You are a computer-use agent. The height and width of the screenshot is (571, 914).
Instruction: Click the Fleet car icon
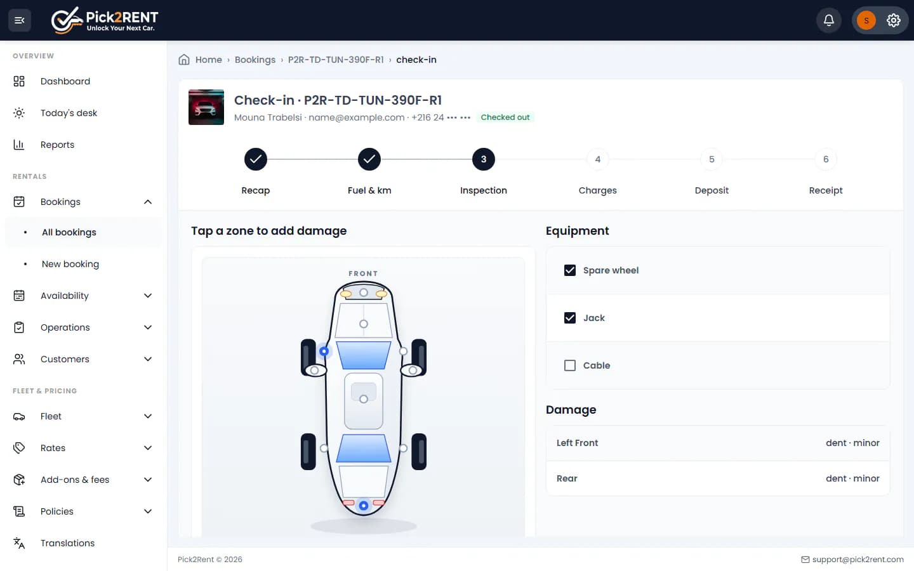[19, 416]
